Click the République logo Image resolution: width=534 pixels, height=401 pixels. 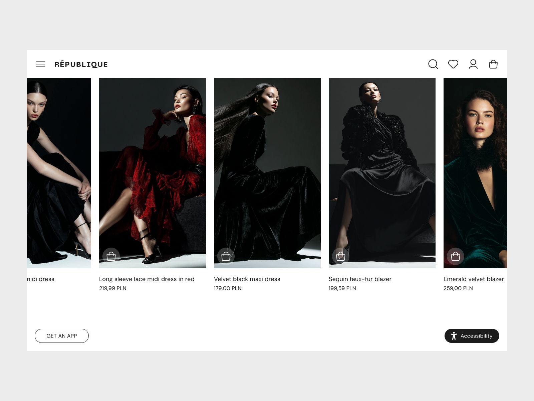(81, 64)
